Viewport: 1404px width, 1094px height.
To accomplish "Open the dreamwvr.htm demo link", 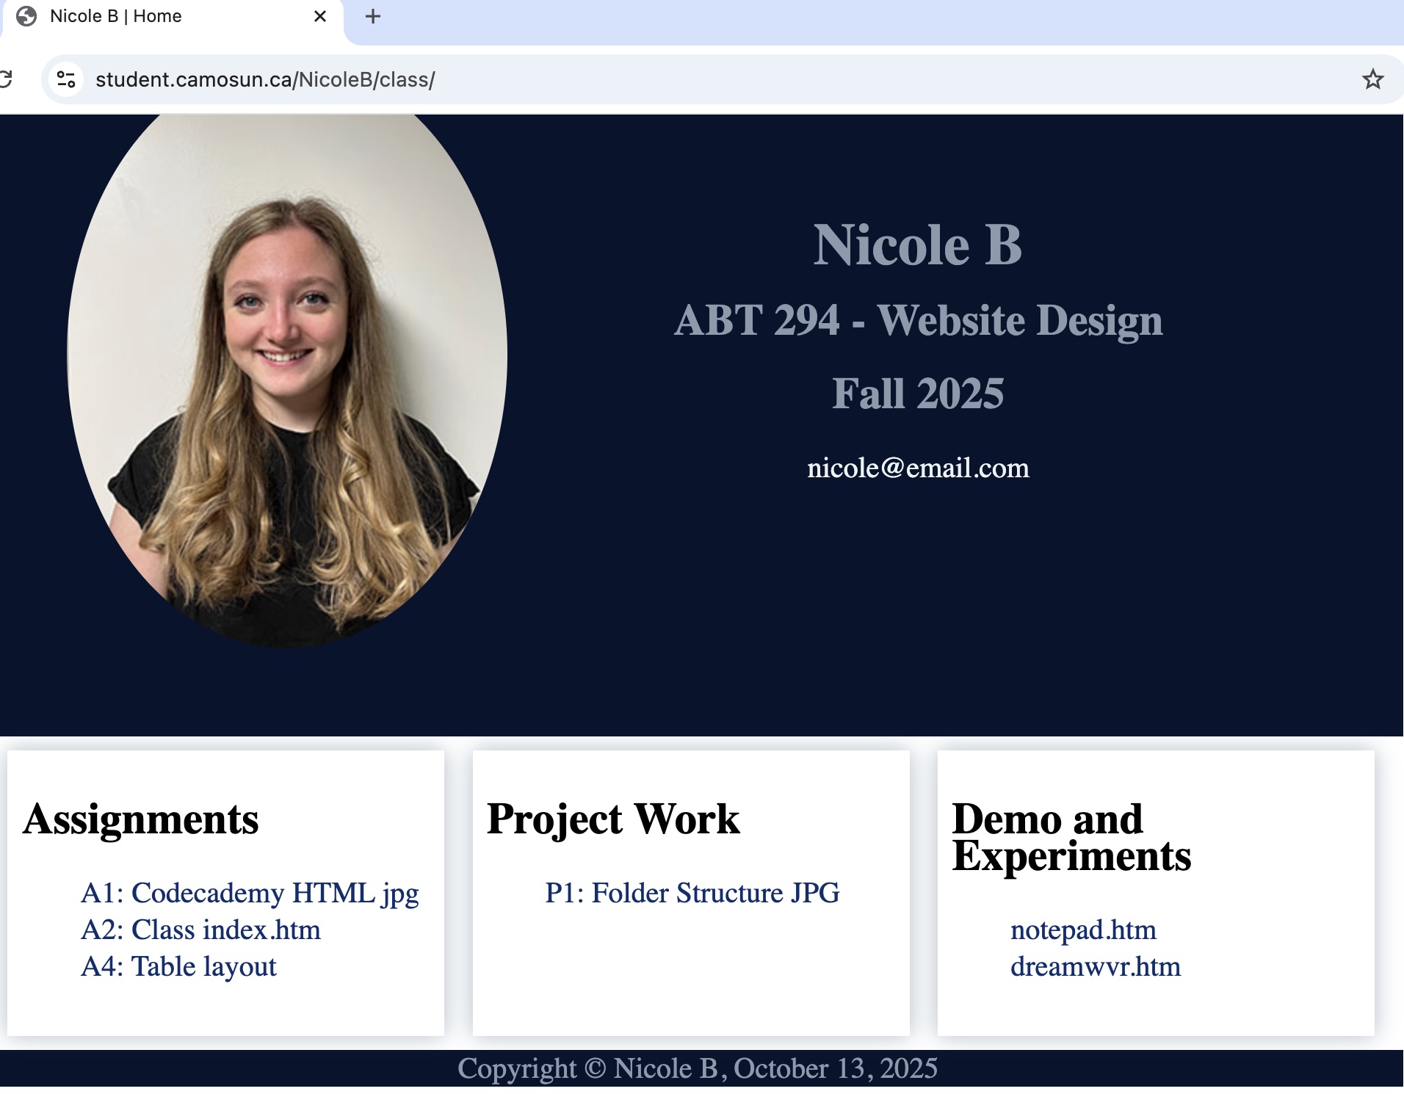I will tap(1095, 966).
